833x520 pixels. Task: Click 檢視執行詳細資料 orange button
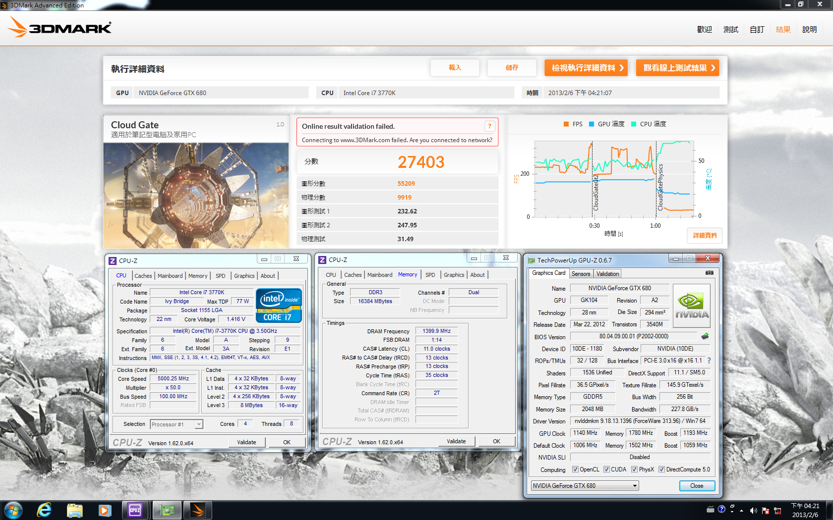(586, 68)
